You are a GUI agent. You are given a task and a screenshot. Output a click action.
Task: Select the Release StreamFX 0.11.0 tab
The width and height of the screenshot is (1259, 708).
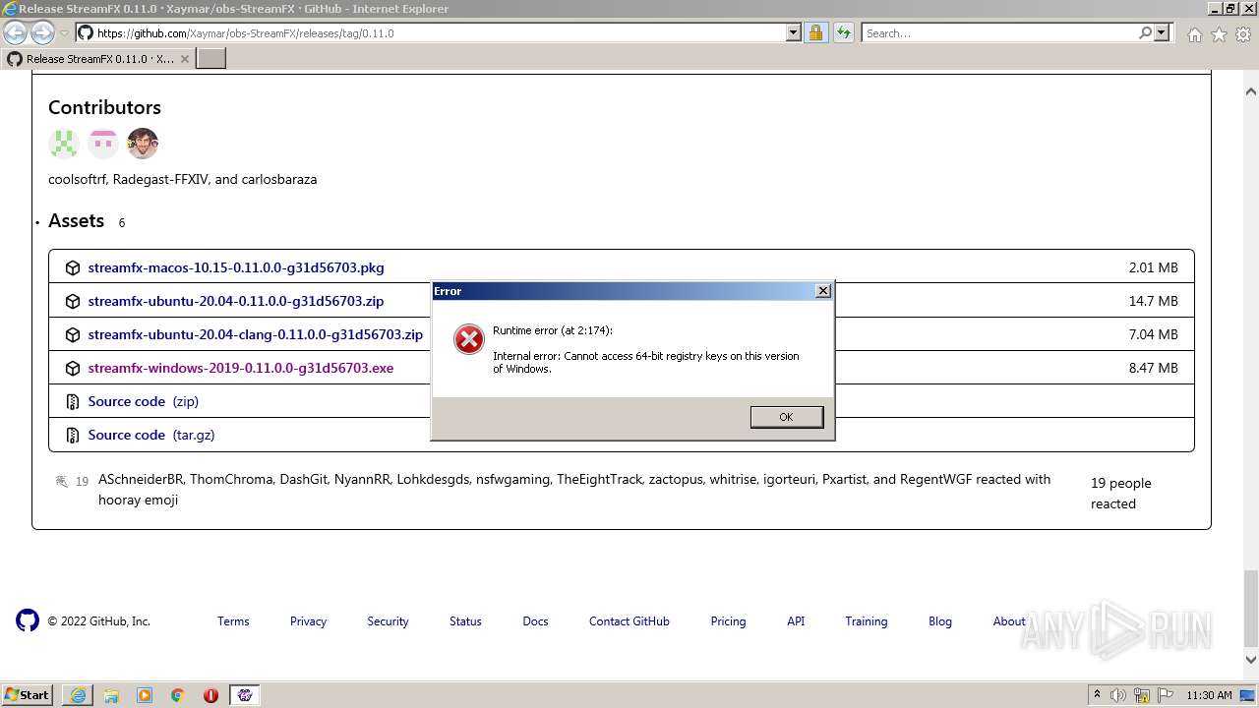tap(96, 59)
